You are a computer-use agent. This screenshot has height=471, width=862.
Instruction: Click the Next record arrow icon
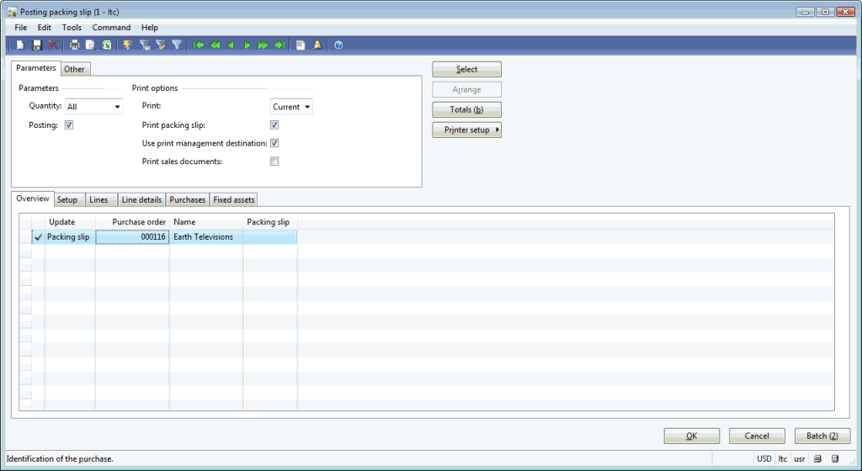point(247,45)
